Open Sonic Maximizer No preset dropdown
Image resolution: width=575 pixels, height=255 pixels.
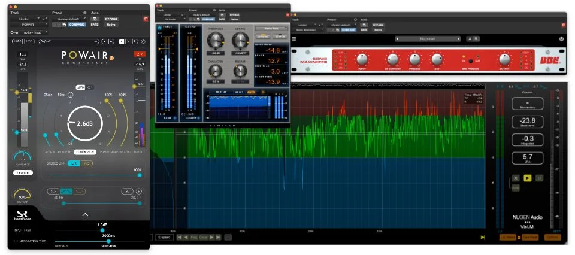tap(429, 39)
